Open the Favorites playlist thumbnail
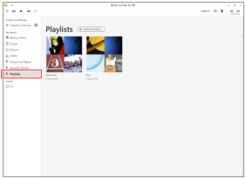The image size is (246, 179). click(x=64, y=54)
